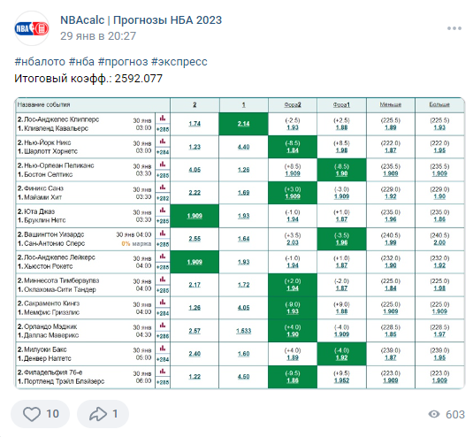The height and width of the screenshot is (437, 473).
Task: Expand +285 markets for Клипперс–Кавальерс
Action: 163,129
